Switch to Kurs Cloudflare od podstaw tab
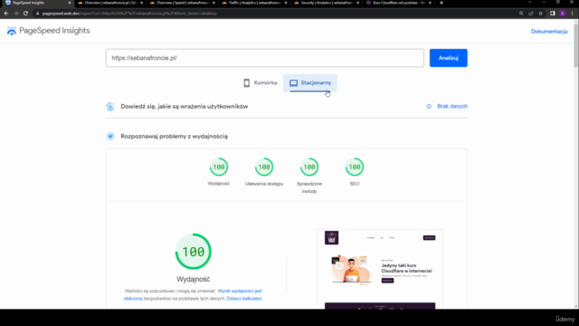 click(x=398, y=3)
